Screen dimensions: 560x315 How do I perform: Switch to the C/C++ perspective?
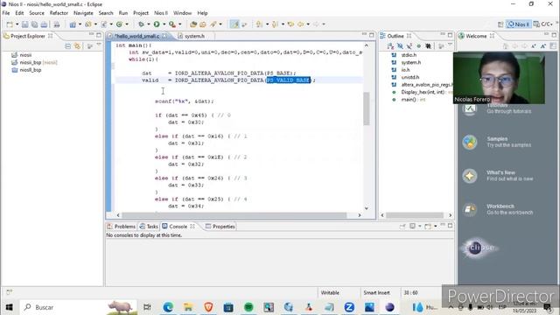click(x=542, y=24)
